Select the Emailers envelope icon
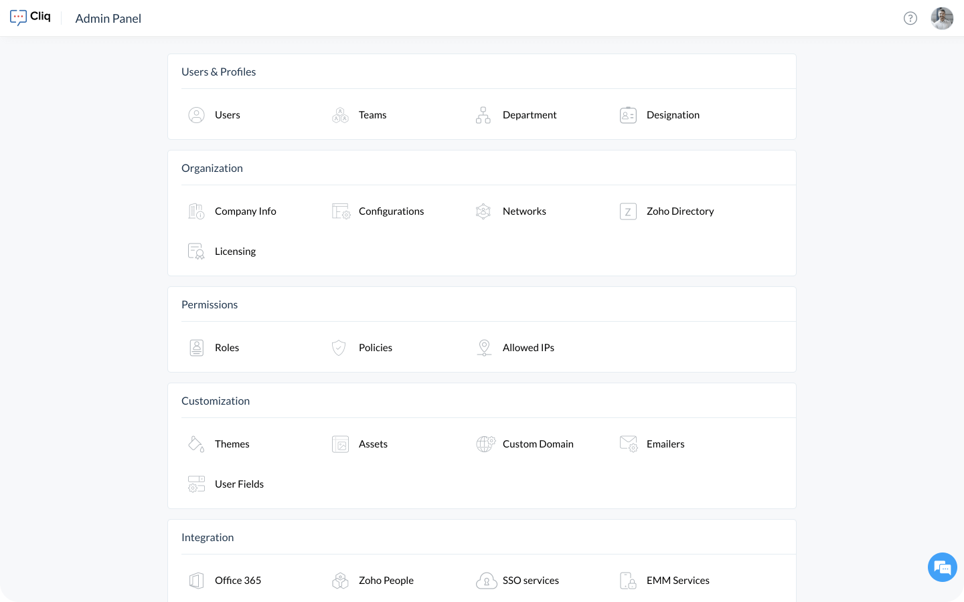Screen dimensions: 964x602 pyautogui.click(x=628, y=444)
